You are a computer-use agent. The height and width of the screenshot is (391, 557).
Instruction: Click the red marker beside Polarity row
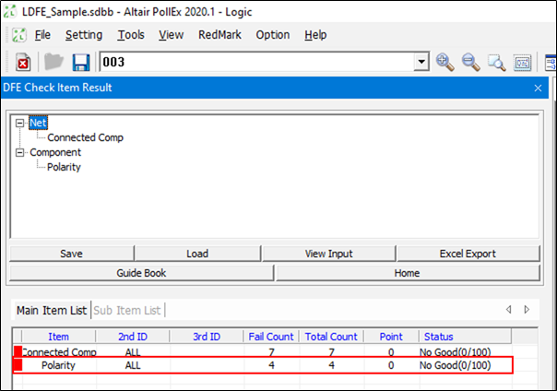click(x=18, y=366)
